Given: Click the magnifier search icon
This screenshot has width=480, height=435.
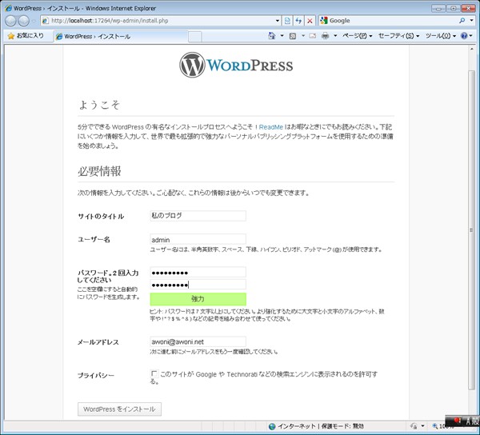Looking at the screenshot, I should [x=462, y=21].
